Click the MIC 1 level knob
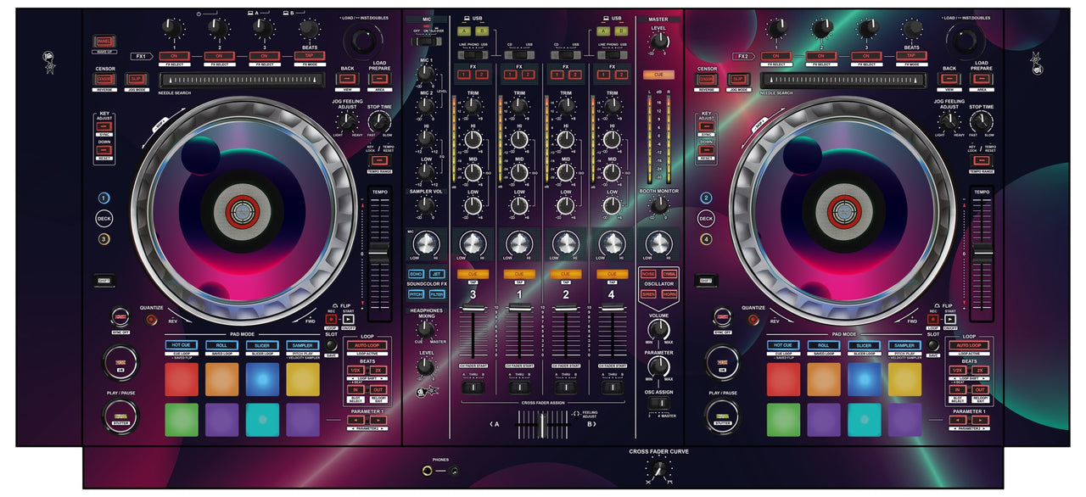The image size is (1086, 497). (x=425, y=74)
